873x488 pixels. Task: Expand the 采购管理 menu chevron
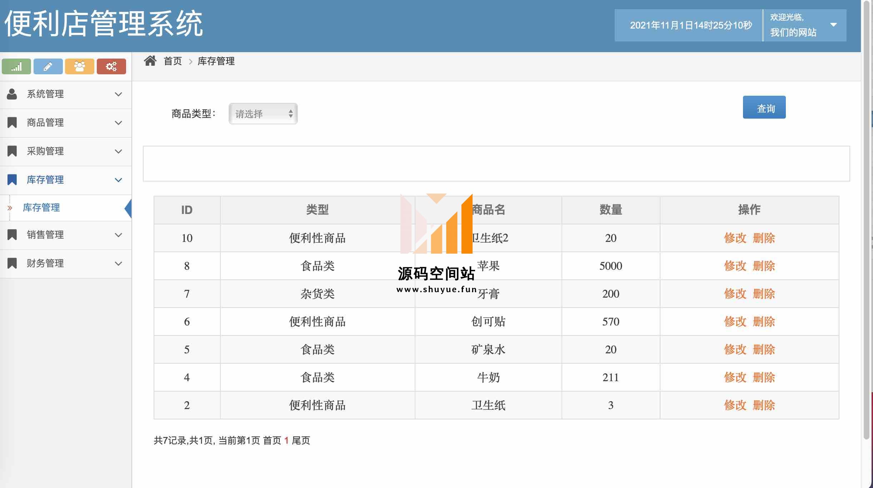click(118, 151)
